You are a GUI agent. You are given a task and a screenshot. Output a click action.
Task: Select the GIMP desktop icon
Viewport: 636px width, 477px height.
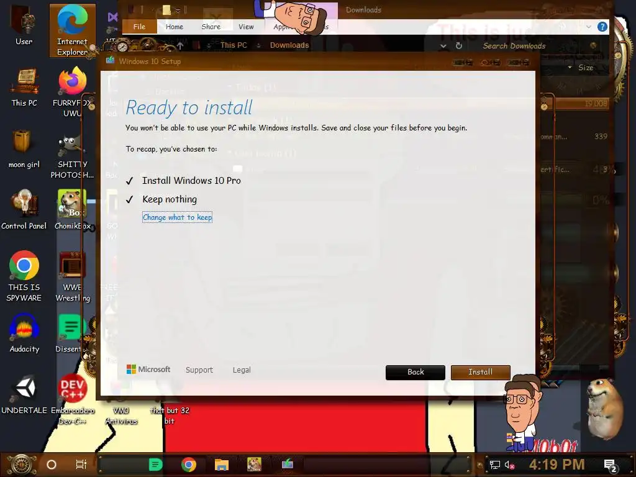click(x=72, y=157)
